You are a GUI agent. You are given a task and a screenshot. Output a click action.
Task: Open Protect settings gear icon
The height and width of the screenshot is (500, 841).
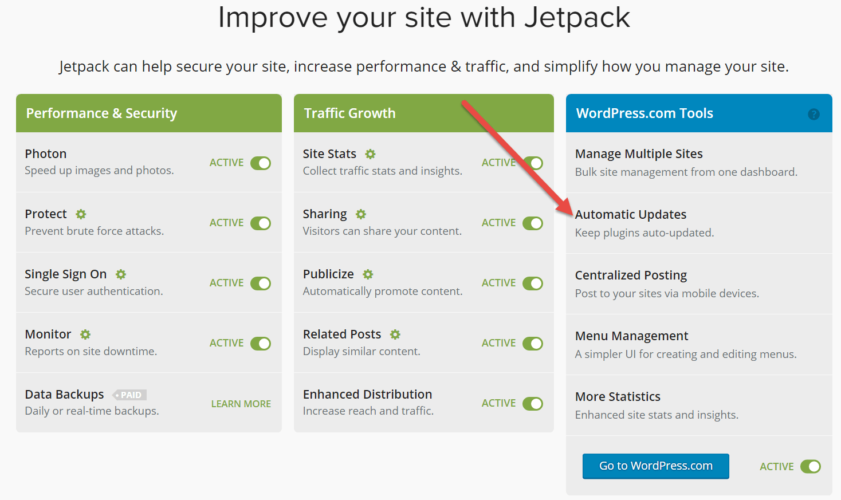pos(81,214)
